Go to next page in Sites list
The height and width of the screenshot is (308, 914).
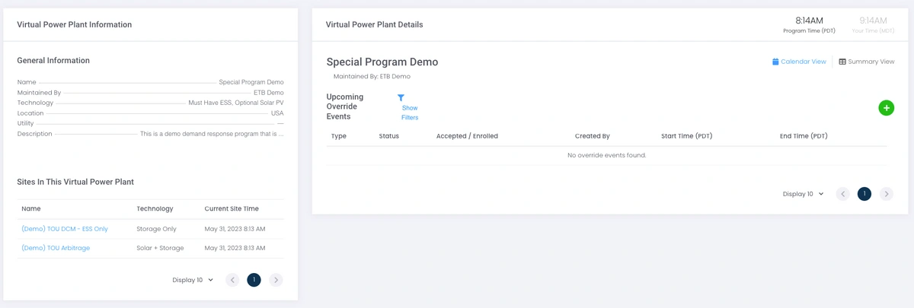pos(276,280)
